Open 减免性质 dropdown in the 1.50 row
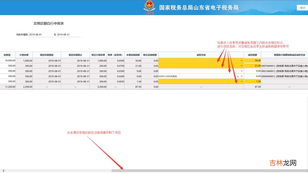 (x=242, y=82)
